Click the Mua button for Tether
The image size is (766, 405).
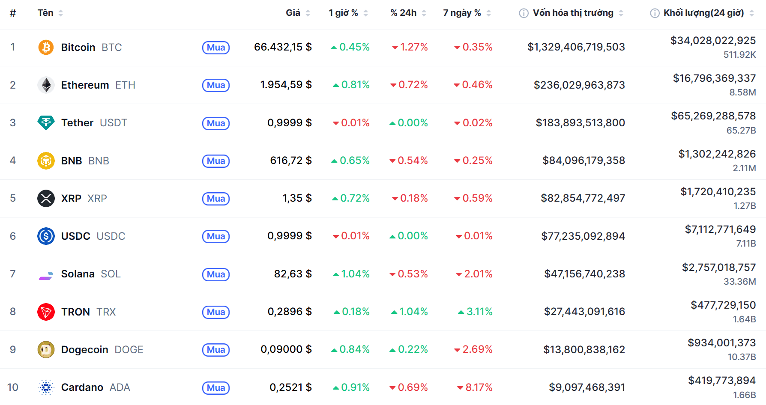click(216, 123)
